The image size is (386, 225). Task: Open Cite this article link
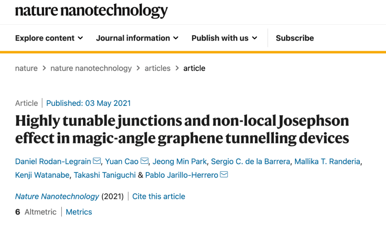159,196
